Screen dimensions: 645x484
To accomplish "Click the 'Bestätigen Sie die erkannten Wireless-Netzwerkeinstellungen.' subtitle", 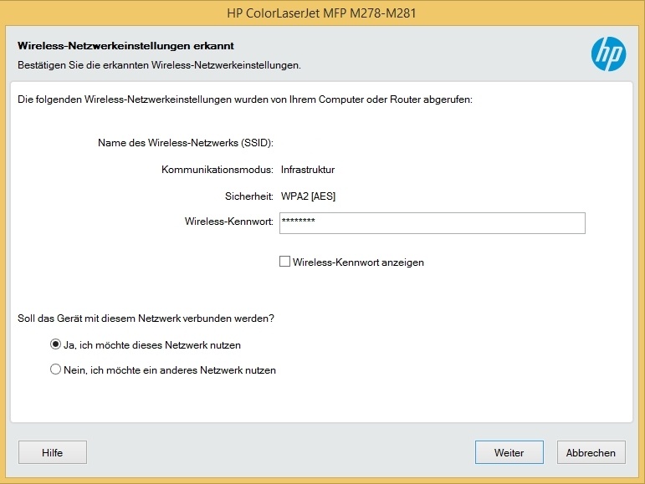I will (x=159, y=65).
